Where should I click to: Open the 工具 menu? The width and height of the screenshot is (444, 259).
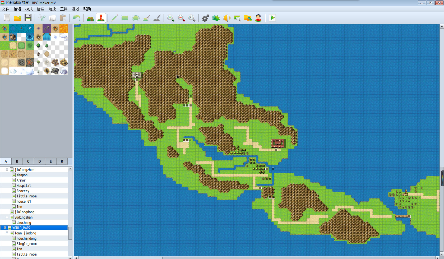64,9
